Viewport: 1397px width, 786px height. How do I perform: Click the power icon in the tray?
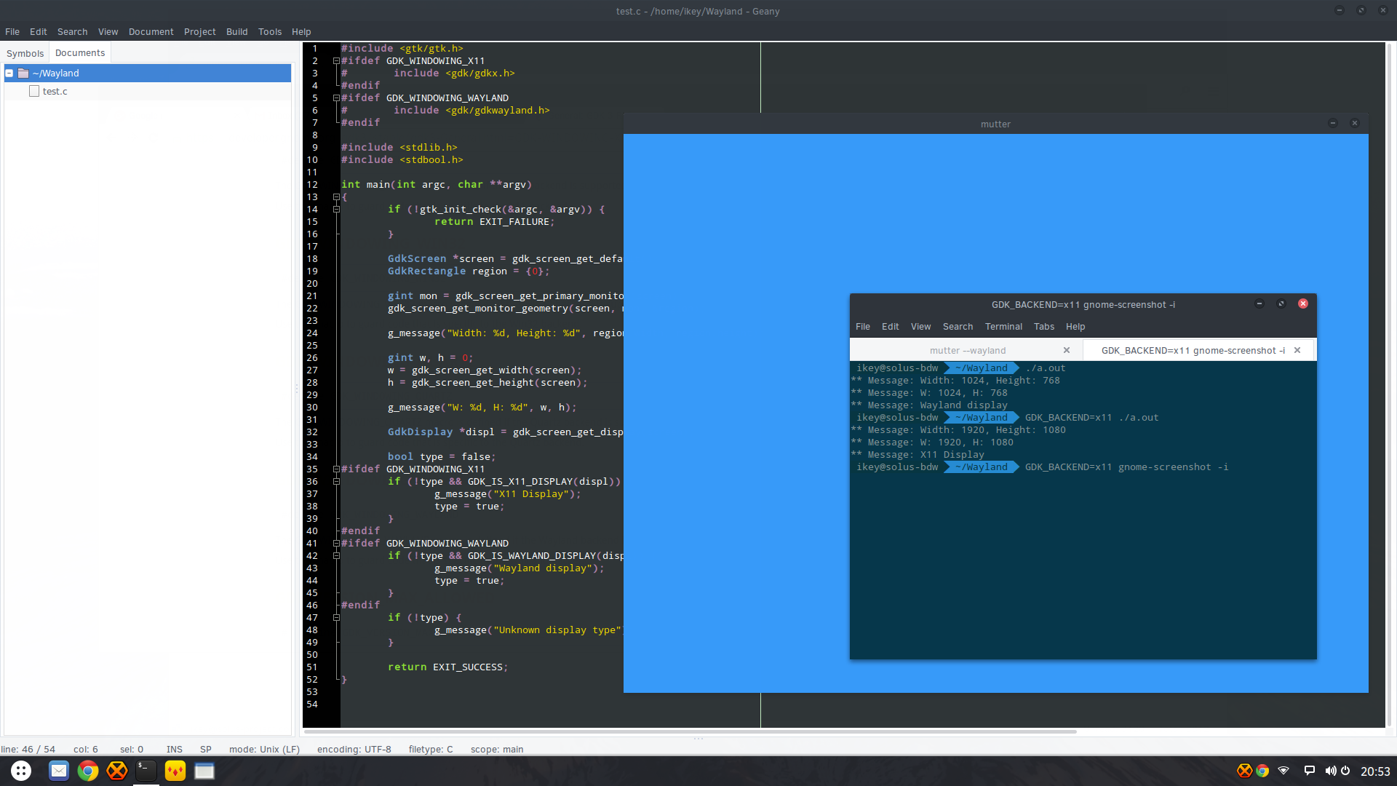click(1345, 771)
